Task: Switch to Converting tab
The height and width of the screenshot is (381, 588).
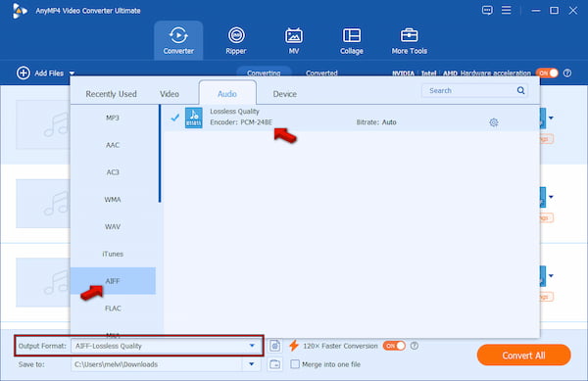Action: (264, 72)
